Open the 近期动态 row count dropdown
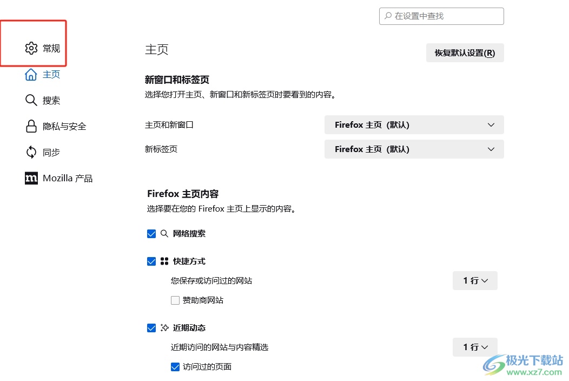The image size is (569, 381). pos(475,347)
